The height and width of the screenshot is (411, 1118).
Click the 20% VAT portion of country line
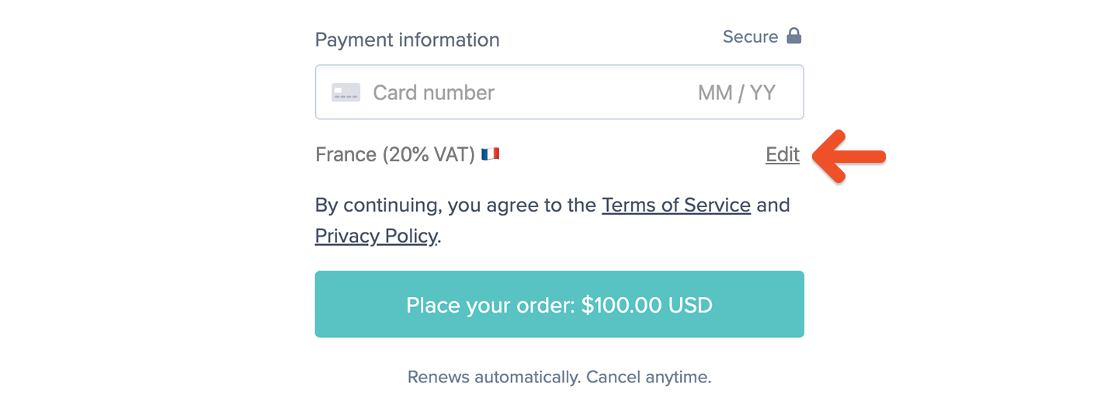429,154
